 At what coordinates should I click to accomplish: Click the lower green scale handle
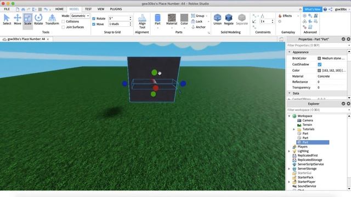153,94
